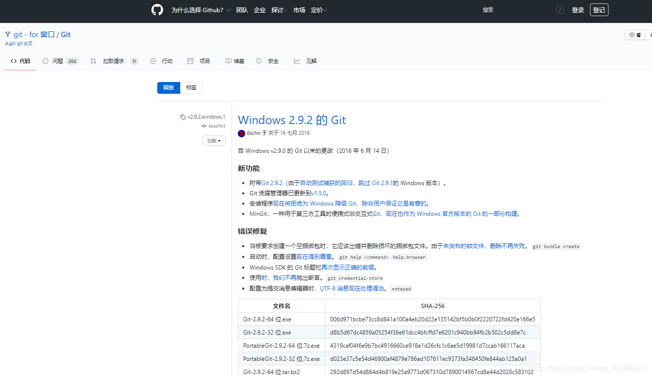Select Git-2.9.2-32 位.exe file name

(x=267, y=333)
